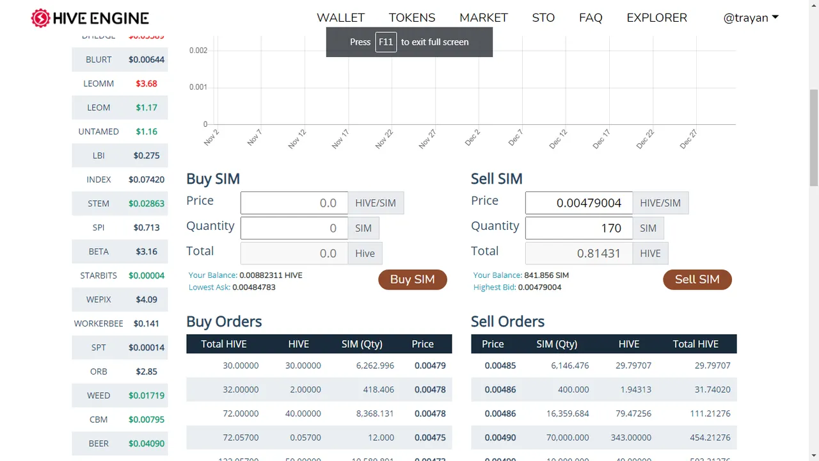The image size is (819, 461).
Task: Select buy order with 6,262.996 SIM
Action: tap(319, 366)
